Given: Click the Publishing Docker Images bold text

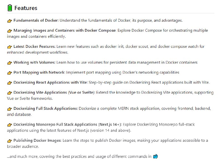Looking at the screenshot, I should click(37, 141).
